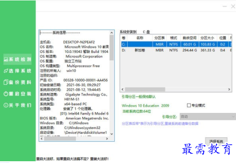Click the product ID 00328-10000-00001-AA456 line

(74, 80)
